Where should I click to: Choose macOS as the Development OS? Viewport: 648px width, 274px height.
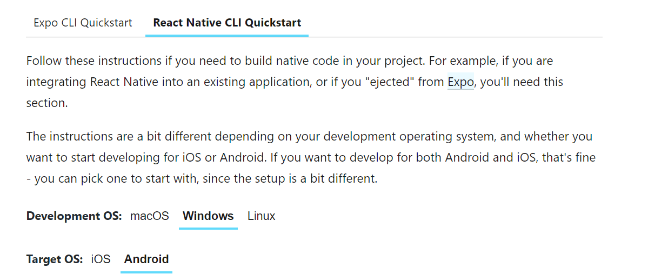(x=149, y=216)
